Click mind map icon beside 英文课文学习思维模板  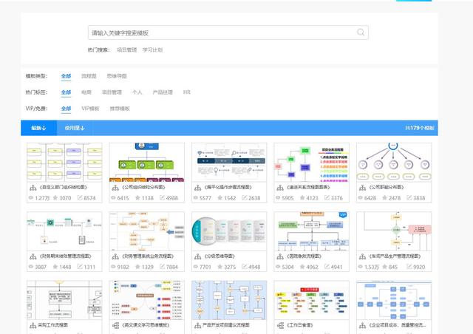pos(115,325)
